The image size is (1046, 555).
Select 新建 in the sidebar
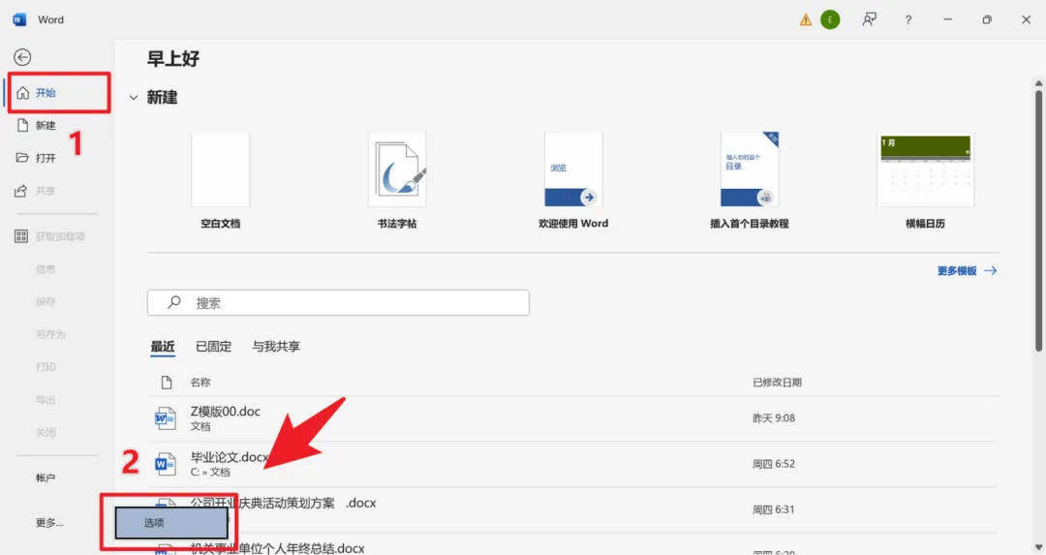click(x=46, y=125)
